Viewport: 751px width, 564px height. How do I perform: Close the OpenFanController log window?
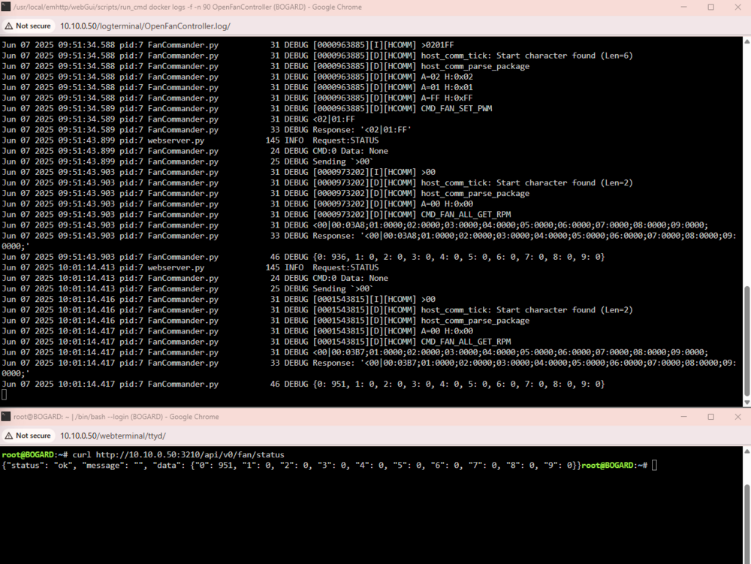tap(737, 7)
